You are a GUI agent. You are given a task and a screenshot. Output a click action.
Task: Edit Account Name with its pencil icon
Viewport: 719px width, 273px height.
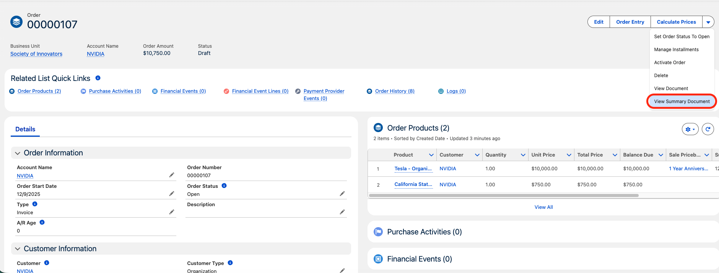(172, 175)
